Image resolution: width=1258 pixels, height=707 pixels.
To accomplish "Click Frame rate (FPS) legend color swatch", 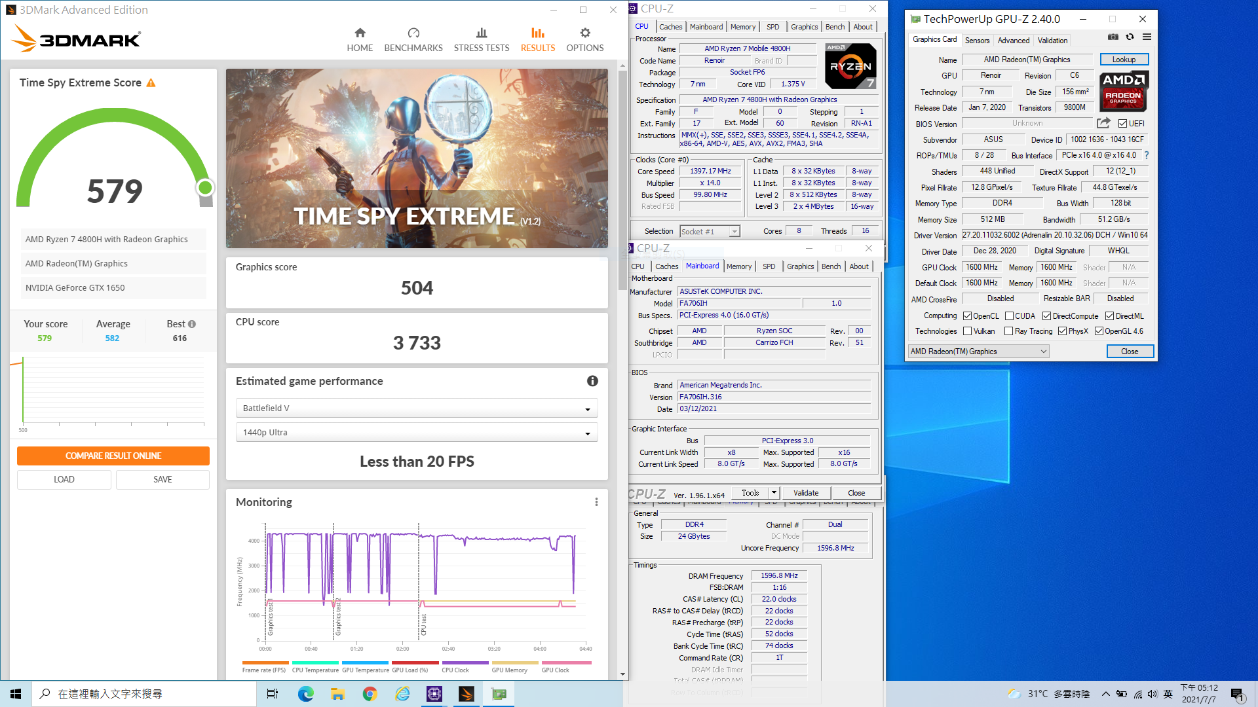I will pos(265,663).
